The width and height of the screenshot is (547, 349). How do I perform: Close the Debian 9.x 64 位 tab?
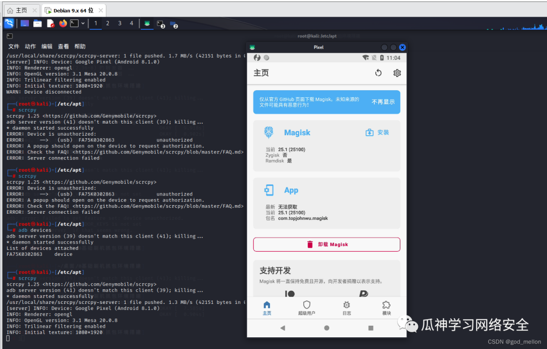point(101,11)
